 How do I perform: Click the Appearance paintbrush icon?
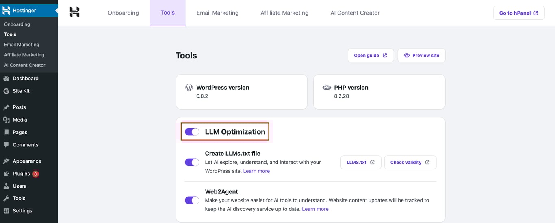pos(6,161)
